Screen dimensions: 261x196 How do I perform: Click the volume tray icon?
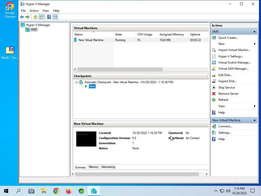[228, 191]
